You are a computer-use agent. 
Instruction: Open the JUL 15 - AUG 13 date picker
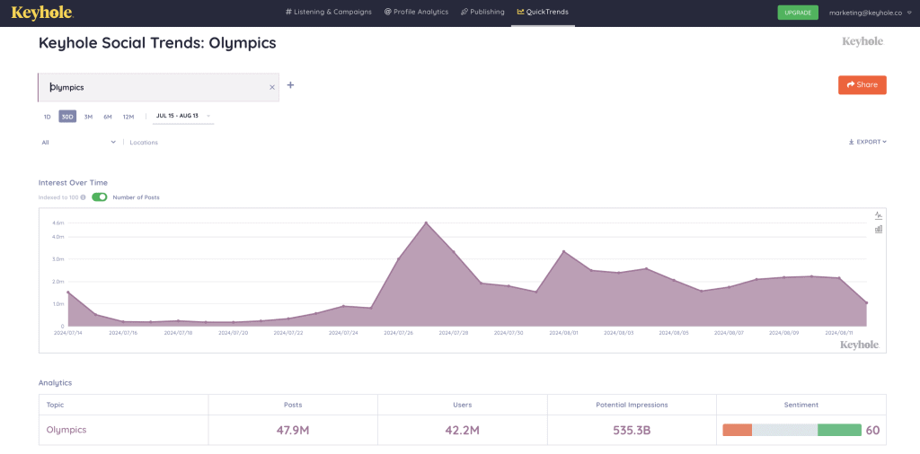pyautogui.click(x=183, y=116)
